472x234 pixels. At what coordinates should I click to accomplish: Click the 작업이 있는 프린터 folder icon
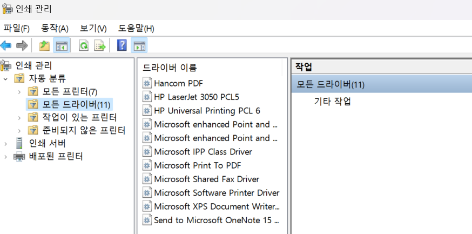click(33, 117)
